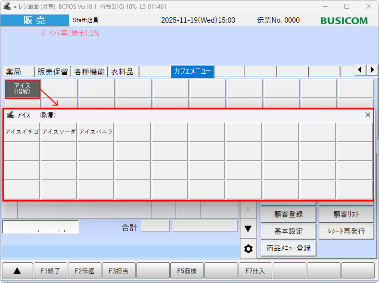
Task: Open the 販売保留 tab
Action: 53,72
